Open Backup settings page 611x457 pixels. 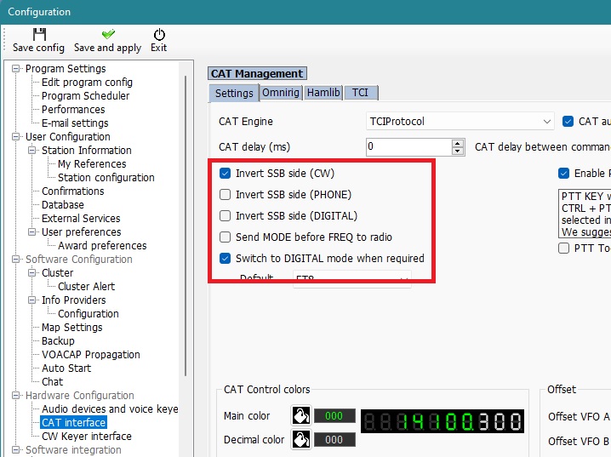[58, 341]
